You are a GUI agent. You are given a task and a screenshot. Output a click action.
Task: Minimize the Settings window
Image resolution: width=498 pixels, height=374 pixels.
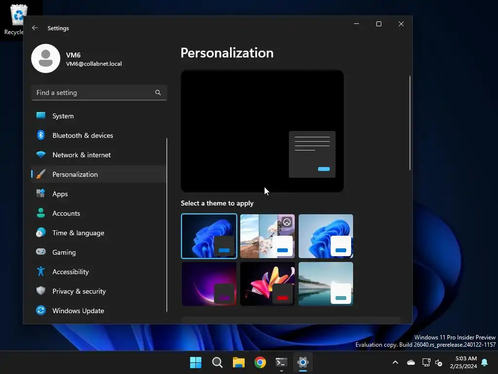point(356,24)
